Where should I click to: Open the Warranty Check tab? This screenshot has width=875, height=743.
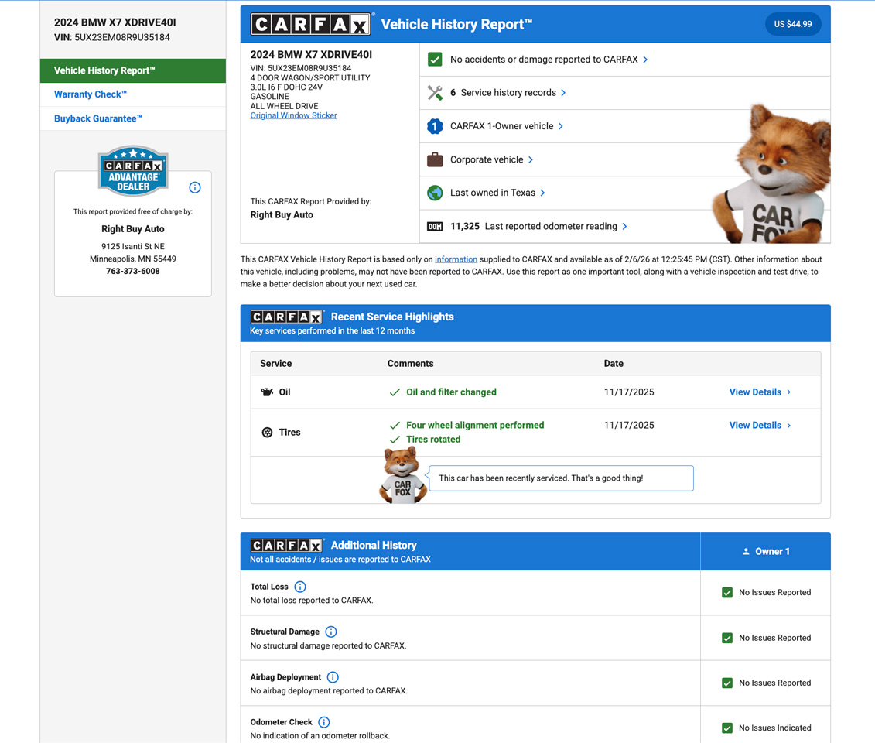(91, 94)
